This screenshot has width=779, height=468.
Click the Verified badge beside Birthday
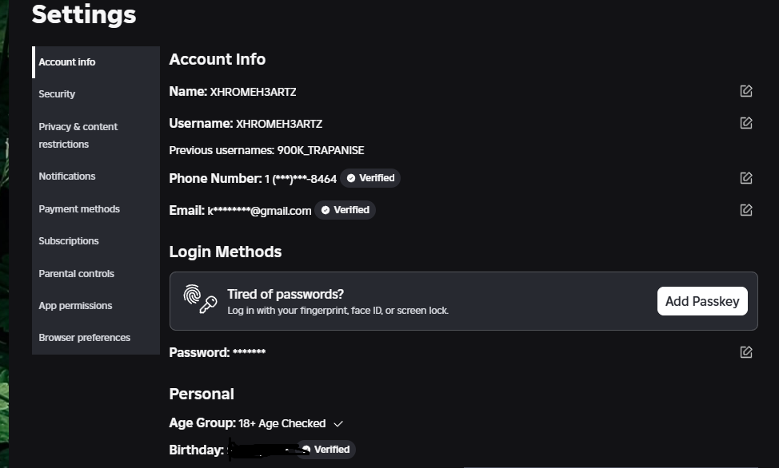coord(327,450)
